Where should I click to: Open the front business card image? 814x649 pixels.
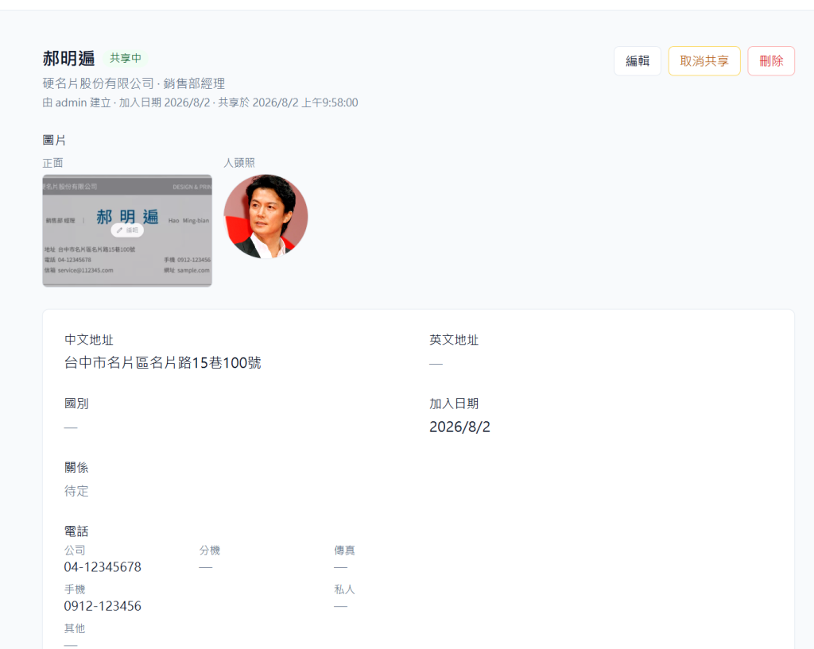click(x=127, y=230)
